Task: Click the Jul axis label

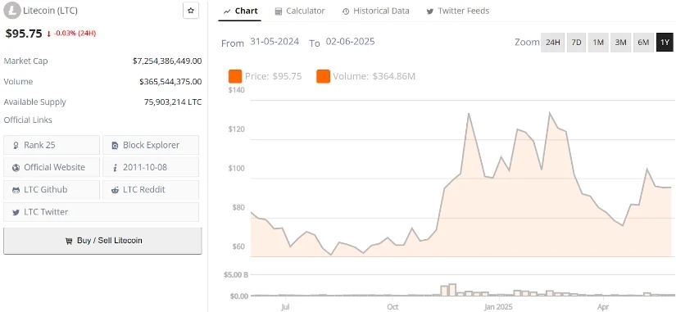Action: (x=284, y=308)
